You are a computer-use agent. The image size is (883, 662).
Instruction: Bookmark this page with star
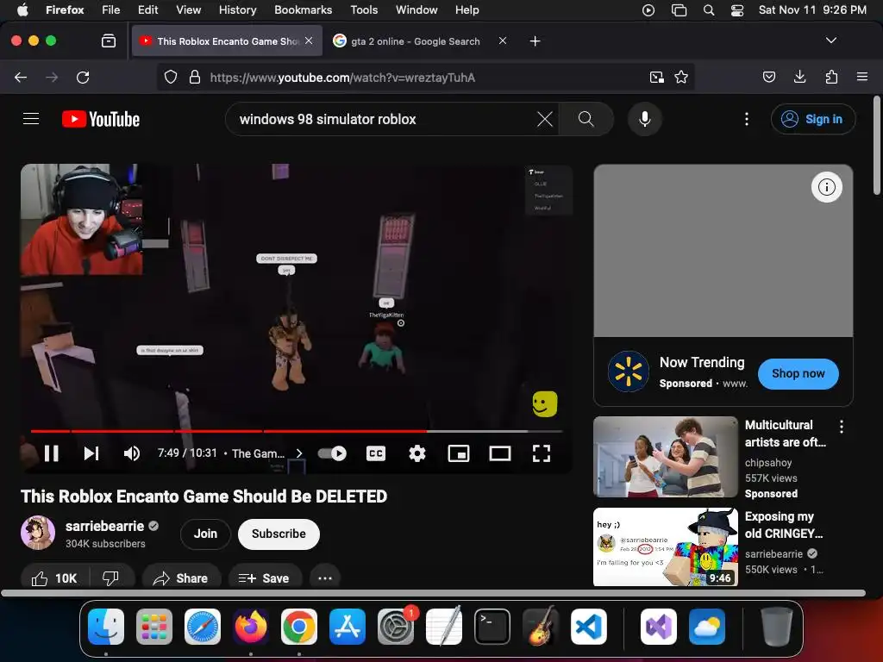[x=681, y=77]
